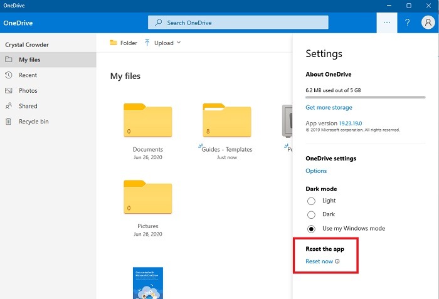Image resolution: width=439 pixels, height=299 pixels.
Task: Select the Dark mode radio button
Action: click(x=311, y=215)
